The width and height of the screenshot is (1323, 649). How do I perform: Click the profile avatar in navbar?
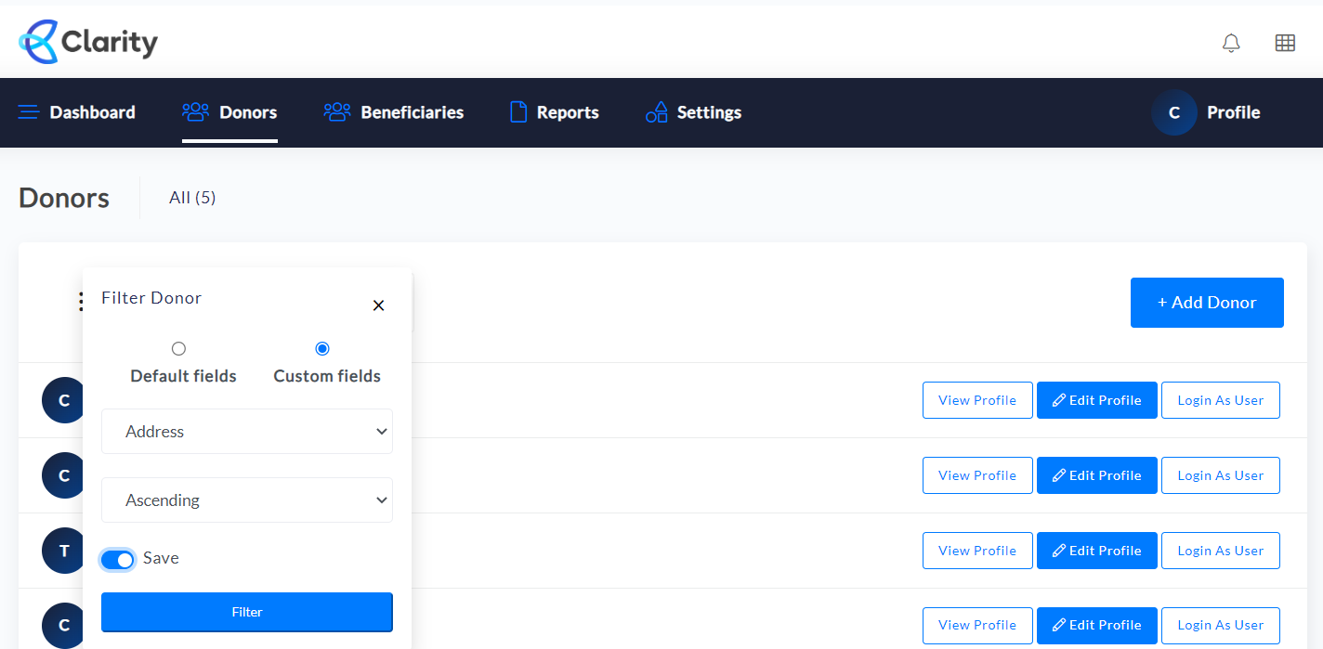point(1173,112)
